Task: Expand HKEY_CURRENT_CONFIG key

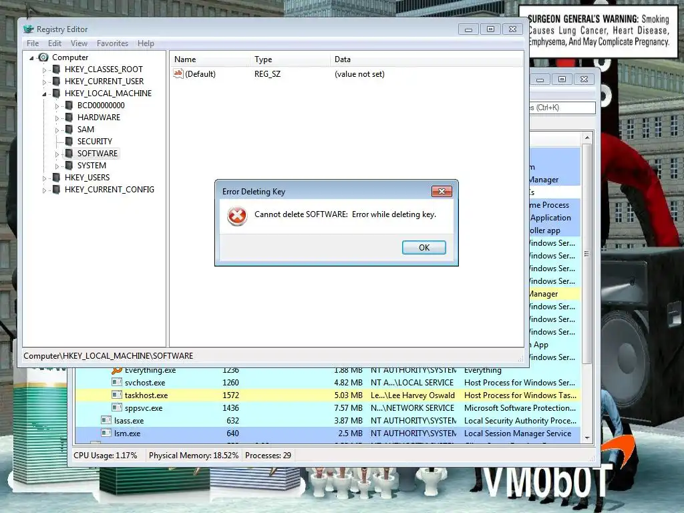Action: click(x=44, y=190)
